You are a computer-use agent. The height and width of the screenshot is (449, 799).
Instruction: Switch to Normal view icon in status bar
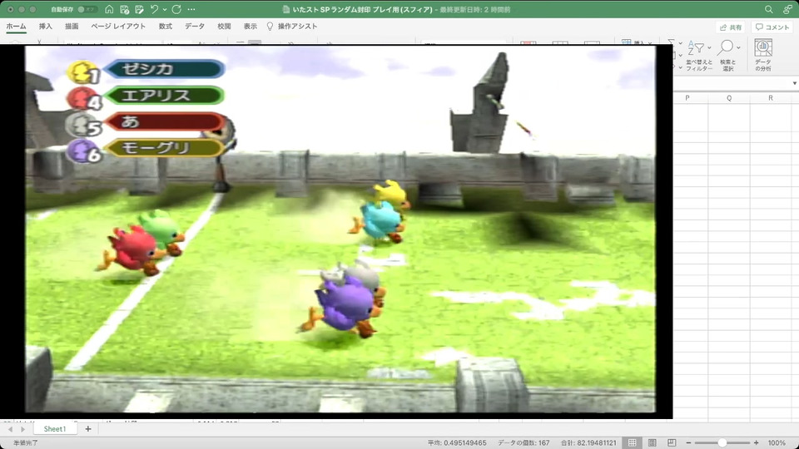pos(633,443)
